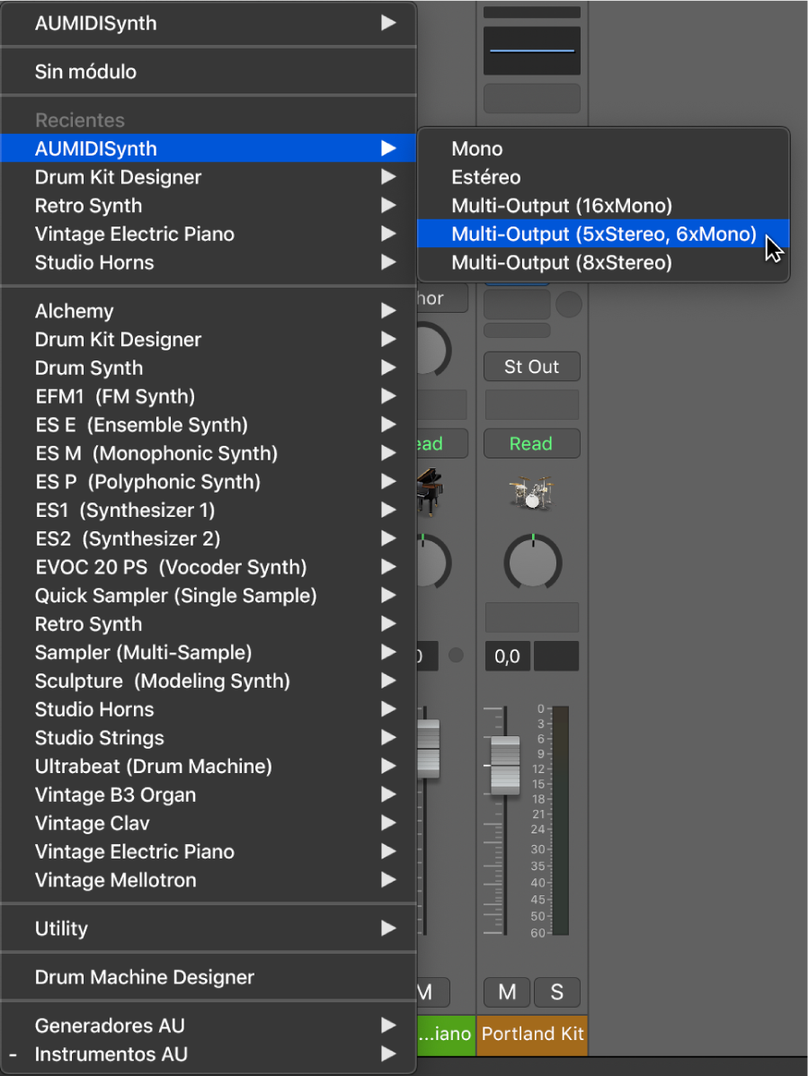The height and width of the screenshot is (1076, 808).
Task: Select Multi-Output (5xStereo, 6xMono) option
Action: click(x=603, y=234)
